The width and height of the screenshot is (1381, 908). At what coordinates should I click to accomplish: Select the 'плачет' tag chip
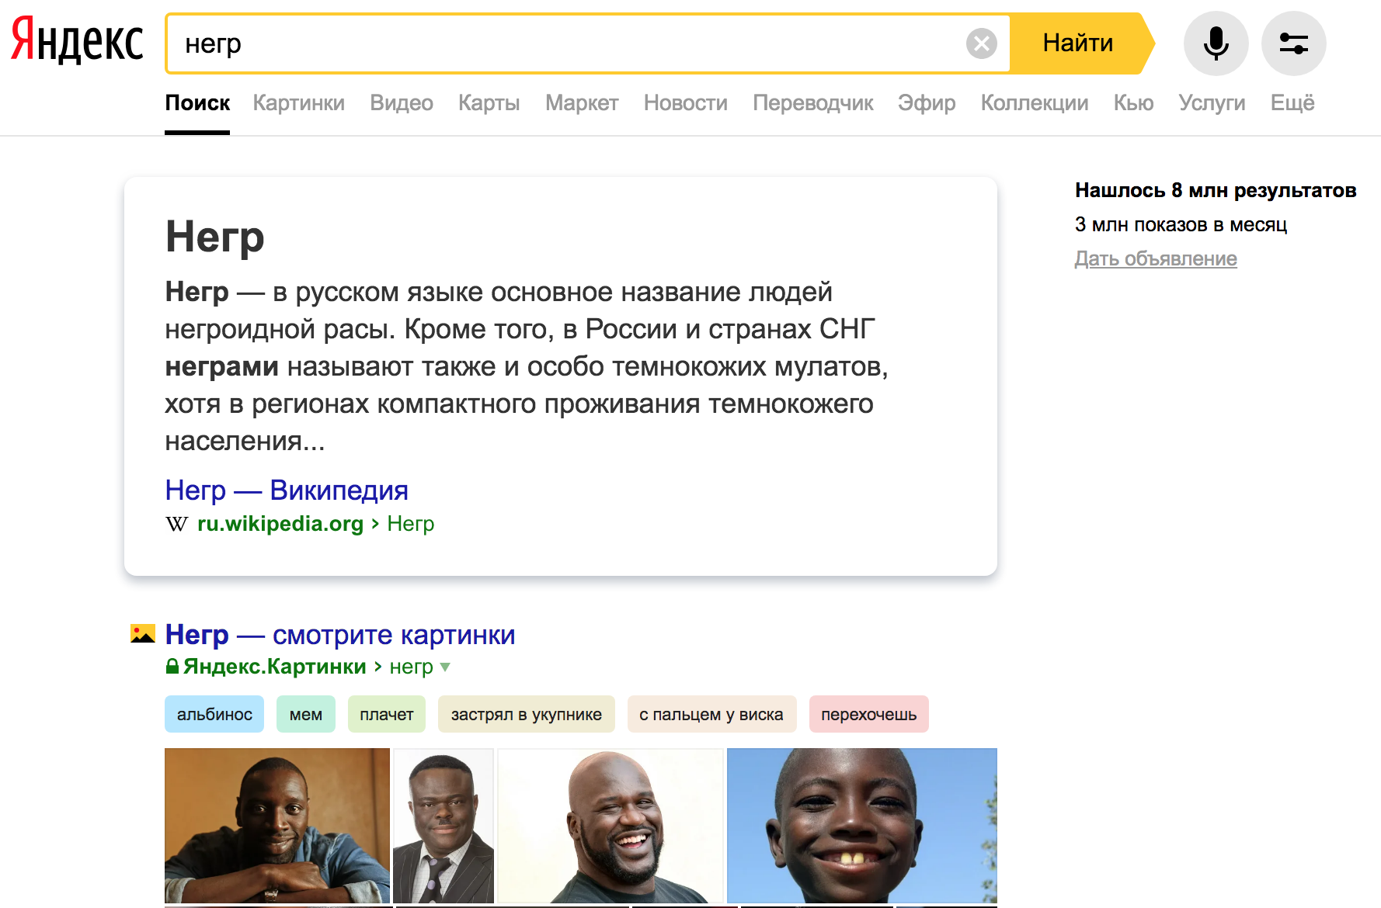coord(387,714)
